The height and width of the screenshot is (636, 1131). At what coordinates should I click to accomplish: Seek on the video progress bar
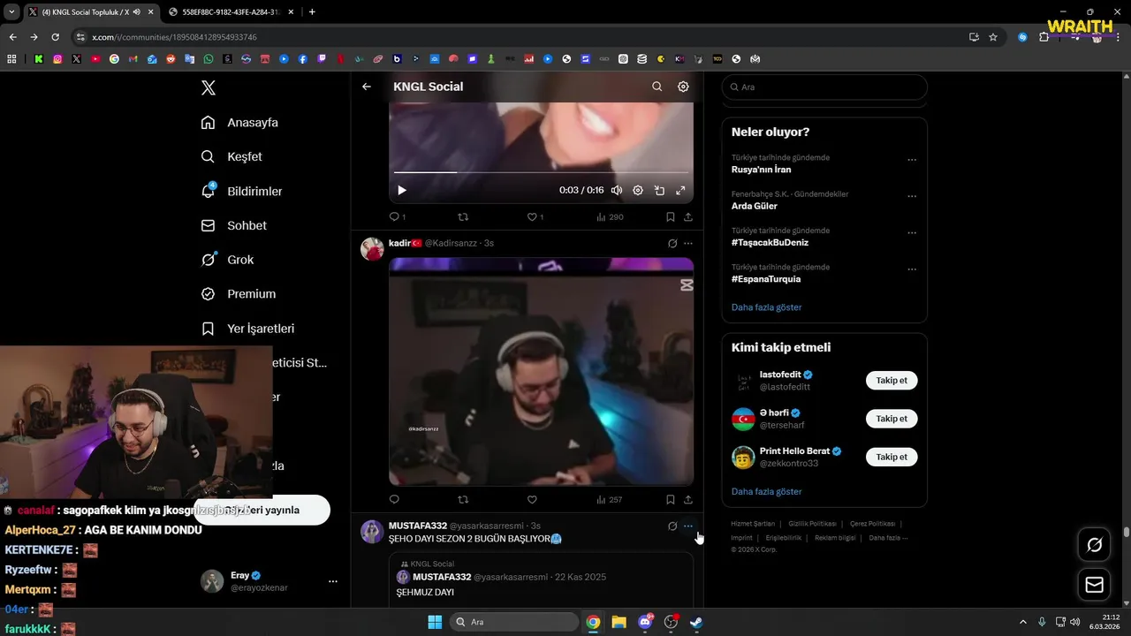[541, 172]
